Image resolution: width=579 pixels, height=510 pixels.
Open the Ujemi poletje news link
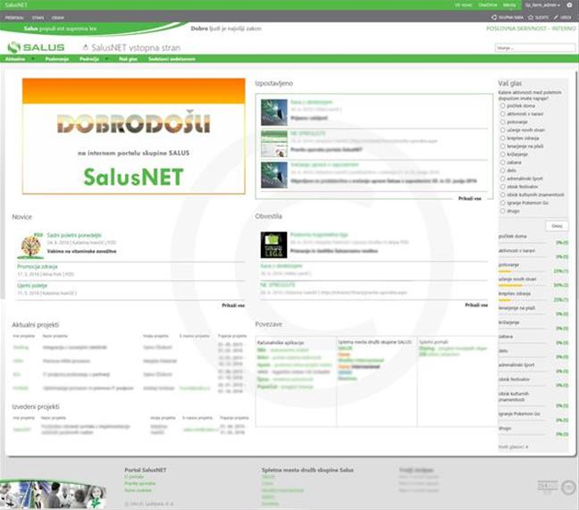[x=32, y=286]
